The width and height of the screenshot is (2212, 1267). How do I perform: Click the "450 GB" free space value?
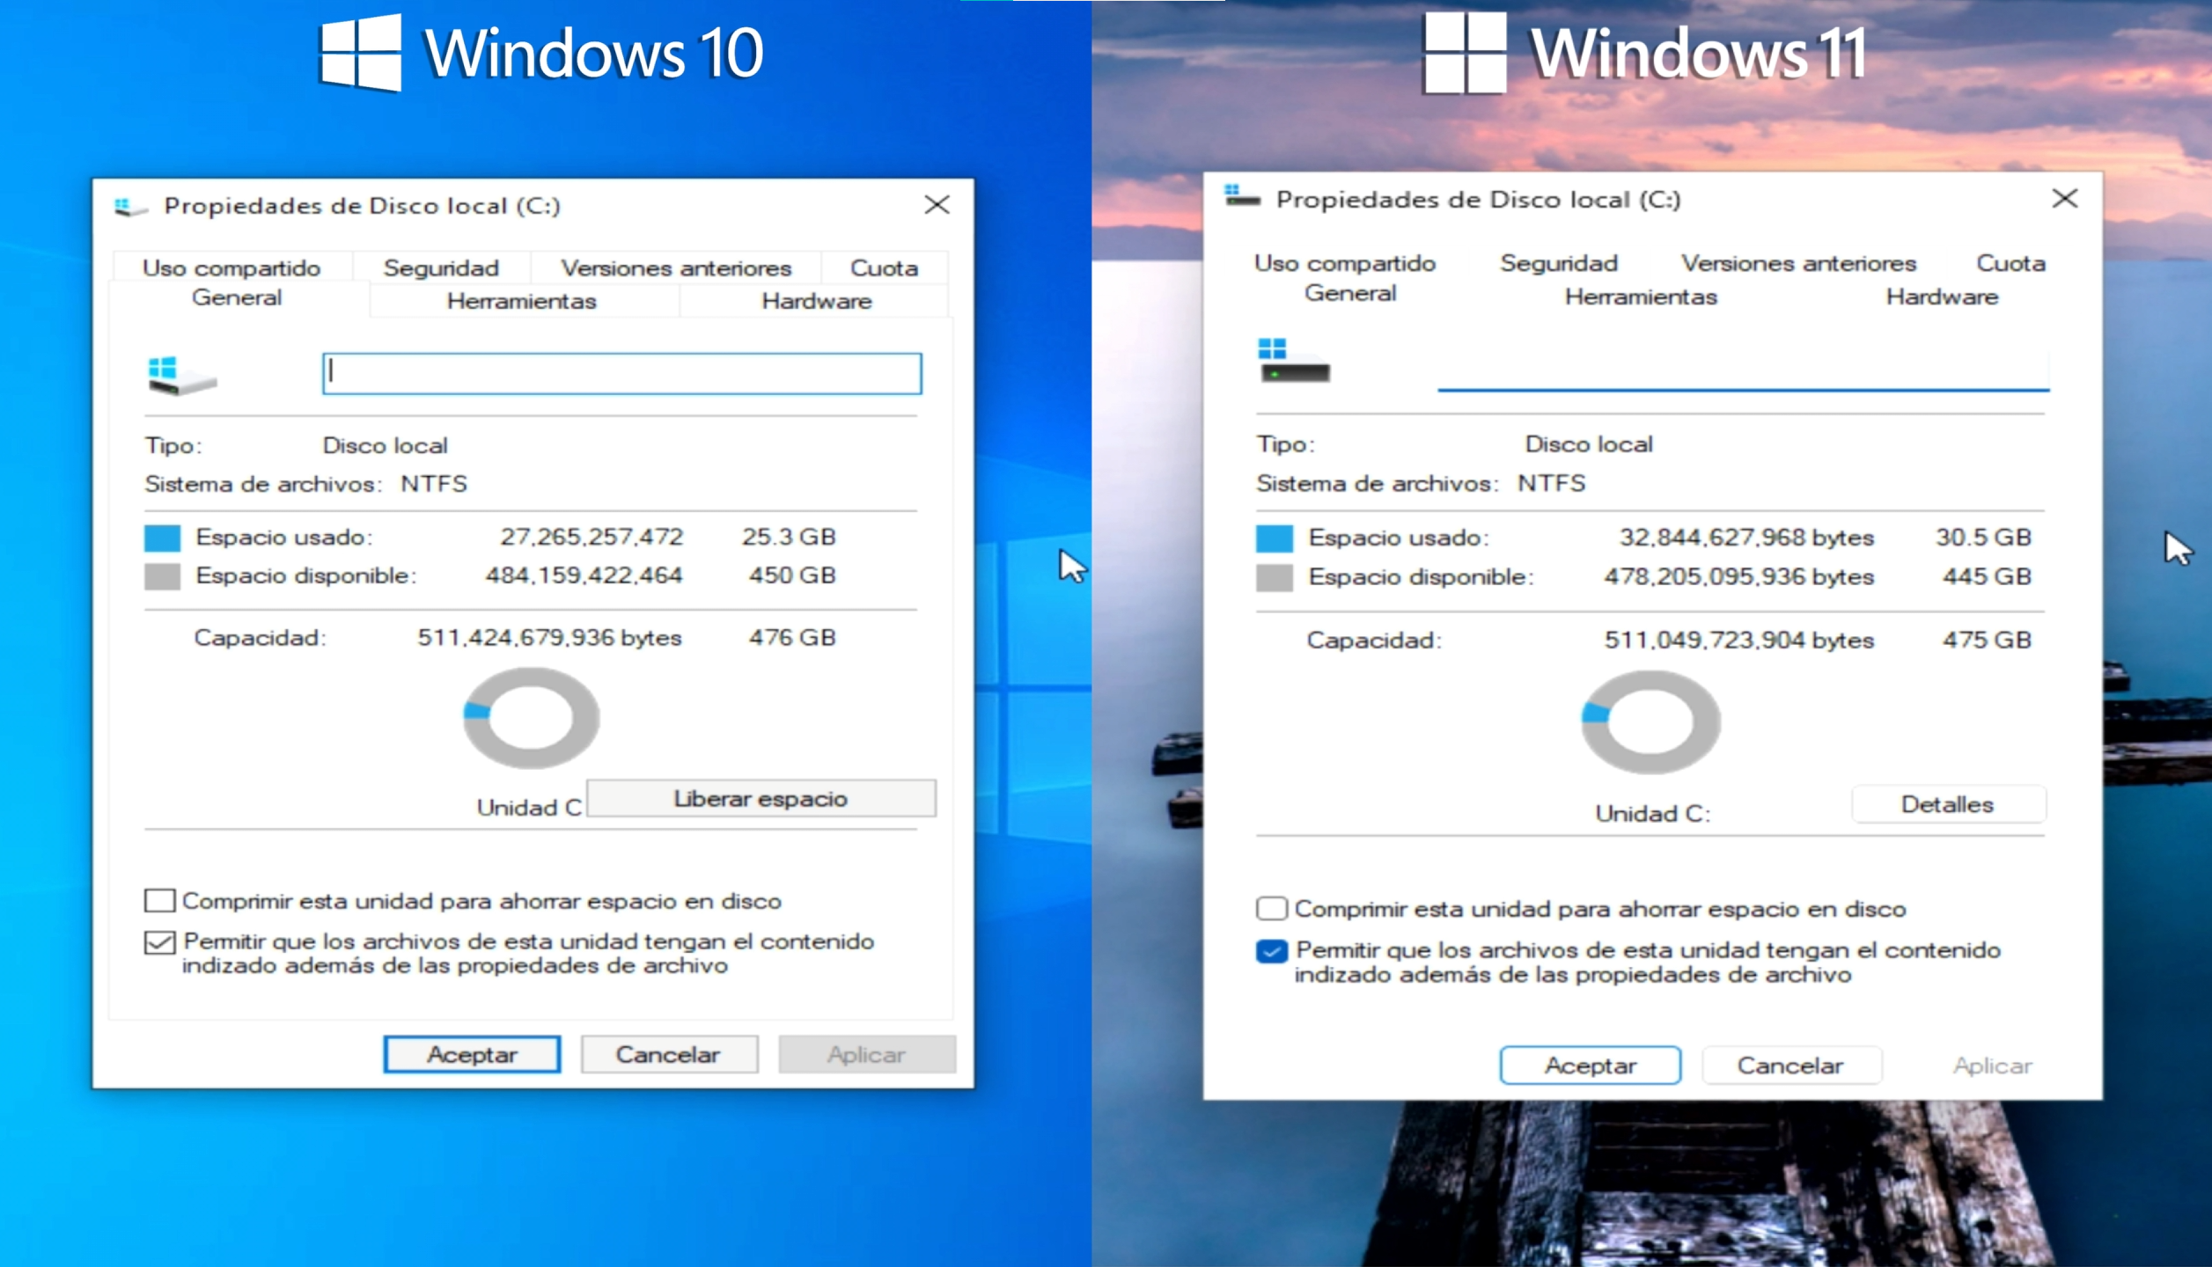[792, 575]
